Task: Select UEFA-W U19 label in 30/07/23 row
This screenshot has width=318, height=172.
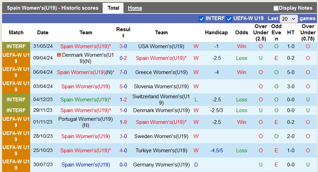Action: point(16,164)
